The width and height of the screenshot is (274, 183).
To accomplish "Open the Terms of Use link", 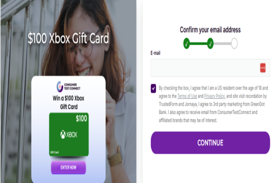I will (187, 96).
